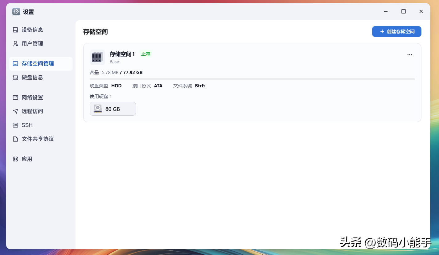The image size is (439, 255).
Task: Click the Btrfs file system value
Action: click(x=200, y=86)
